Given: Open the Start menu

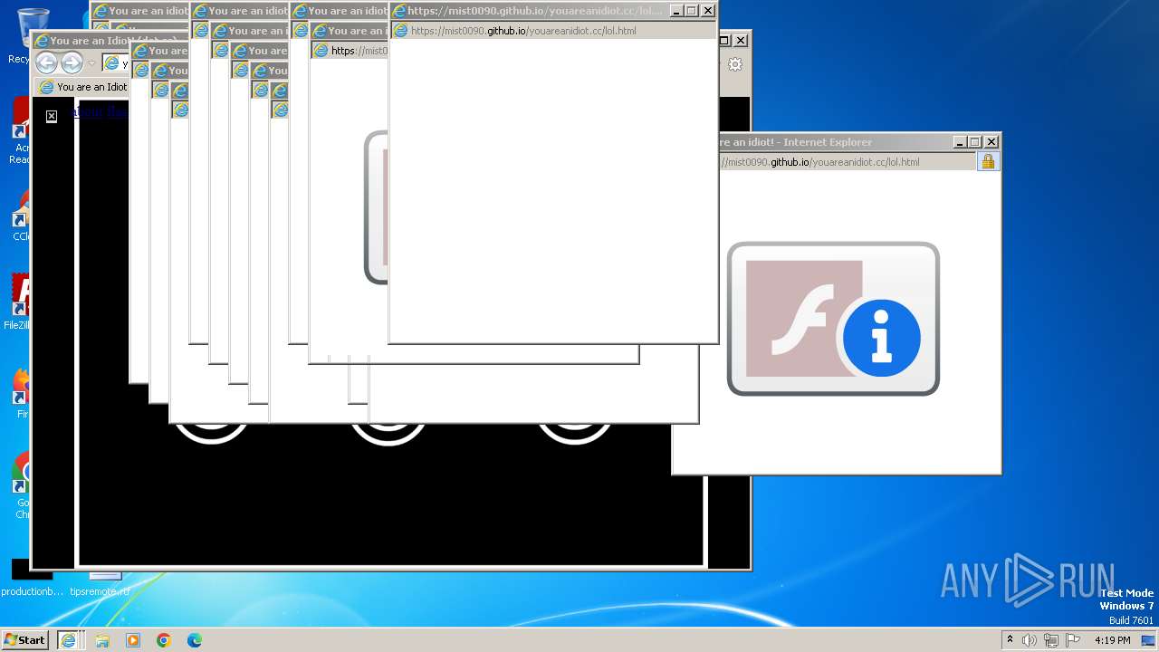Looking at the screenshot, I should coord(24,639).
